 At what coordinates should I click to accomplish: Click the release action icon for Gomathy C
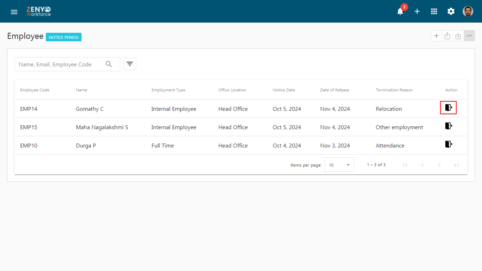click(x=448, y=108)
